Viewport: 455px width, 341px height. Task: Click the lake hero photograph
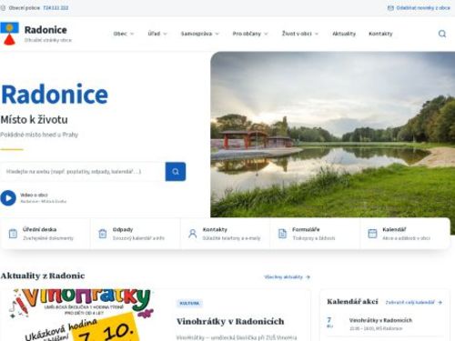coord(333,135)
